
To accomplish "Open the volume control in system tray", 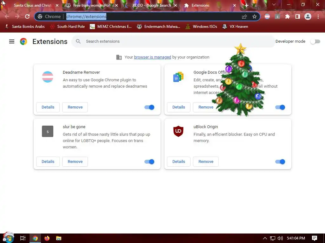I will pyautogui.click(x=280, y=238).
